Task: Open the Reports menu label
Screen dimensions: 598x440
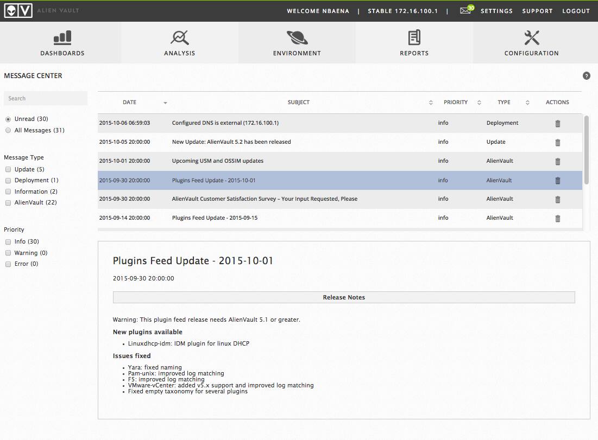Action: [414, 53]
